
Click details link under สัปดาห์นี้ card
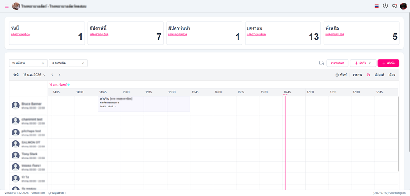99,34
